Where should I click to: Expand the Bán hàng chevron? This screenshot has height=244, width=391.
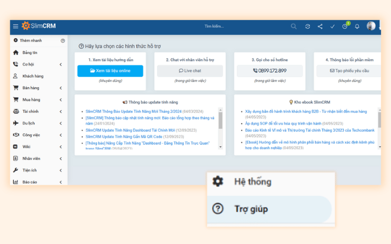(61, 88)
